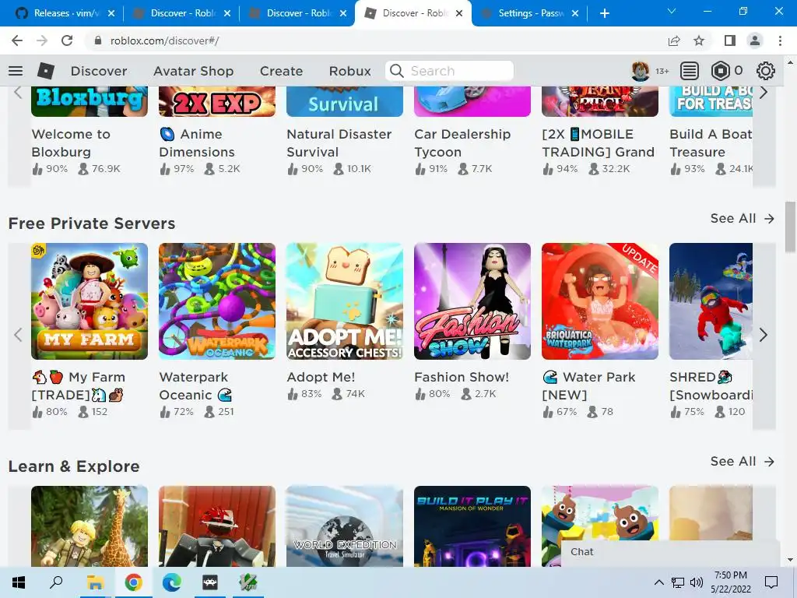Image resolution: width=797 pixels, height=598 pixels.
Task: See all Learn & Explore games
Action: (742, 461)
